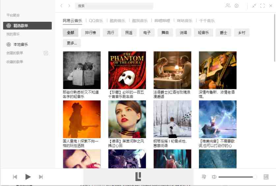
Task: Switch to 网易云音乐 tab
Action: 72,21
